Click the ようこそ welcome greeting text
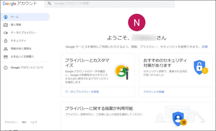216x131 pixels. (x=137, y=38)
